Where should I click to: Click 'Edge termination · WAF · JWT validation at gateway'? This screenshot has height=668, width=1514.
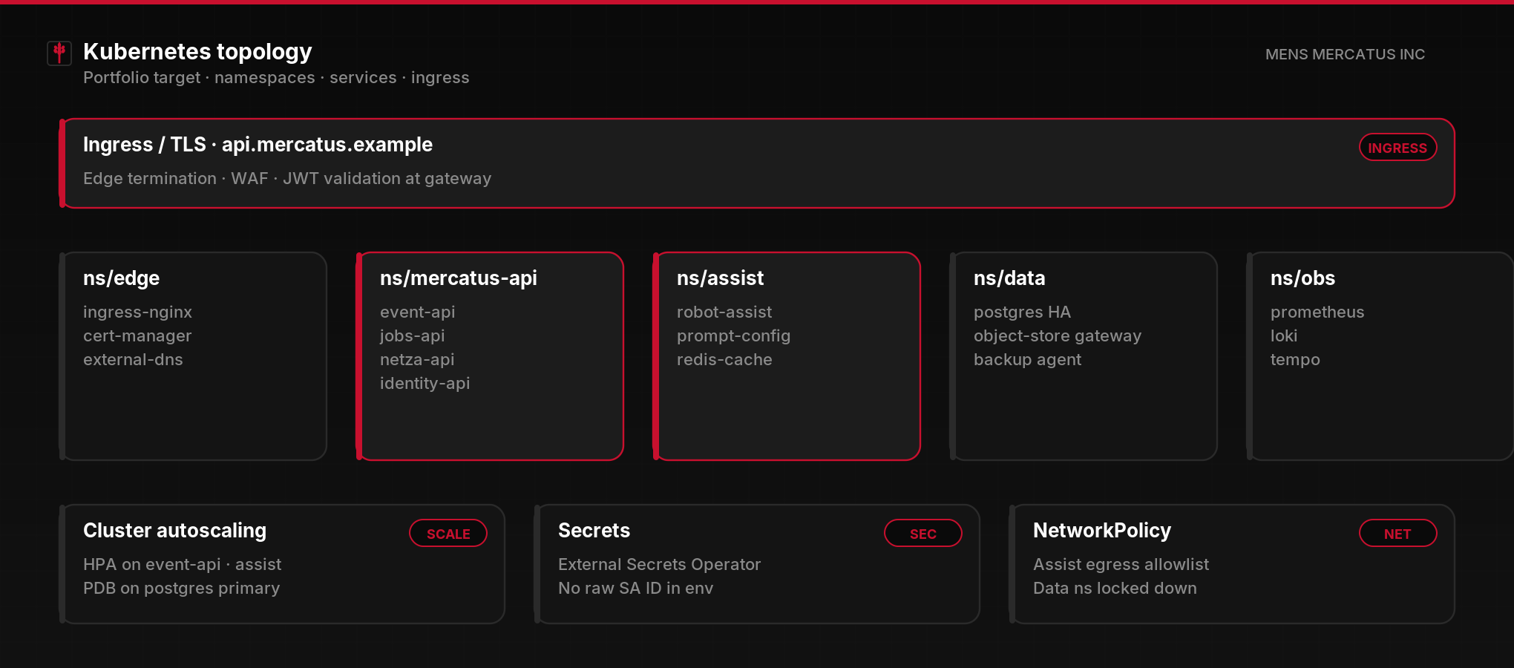(287, 179)
